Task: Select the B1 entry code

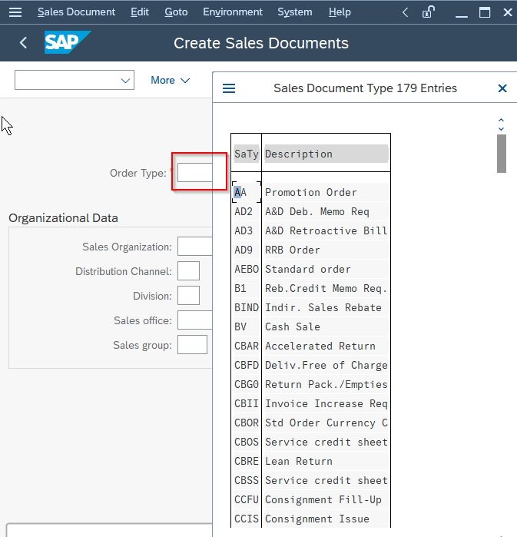Action: (x=240, y=288)
